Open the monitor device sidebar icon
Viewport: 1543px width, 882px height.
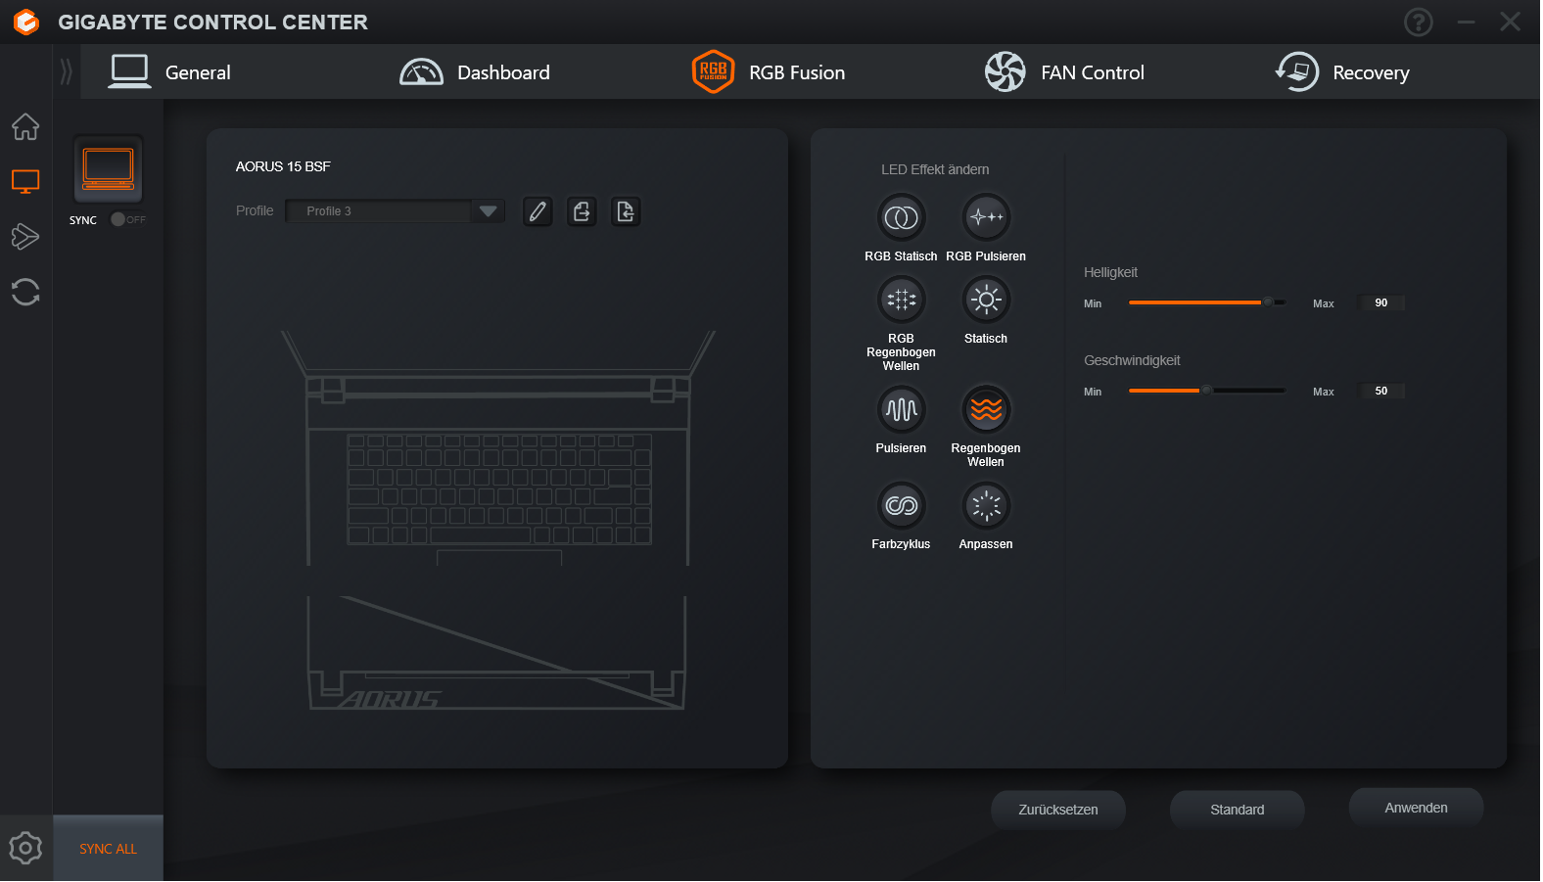tap(25, 181)
